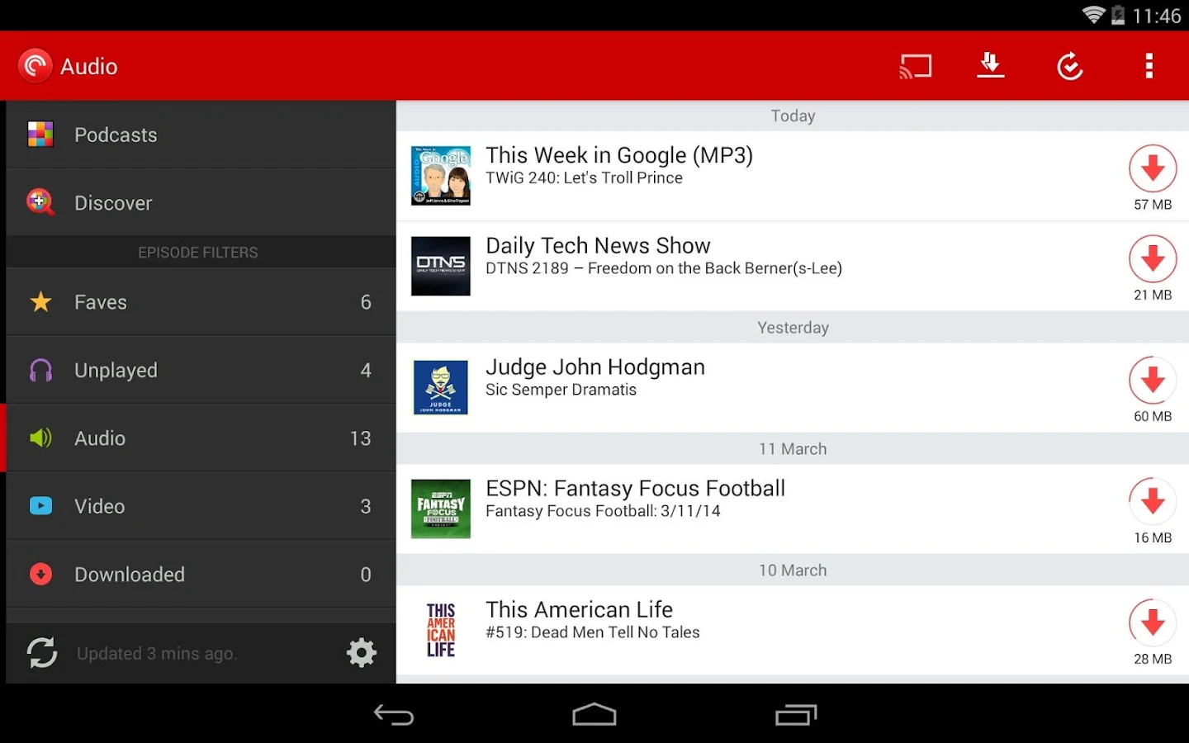Open the three-dot overflow menu
The height and width of the screenshot is (743, 1189).
click(x=1149, y=66)
